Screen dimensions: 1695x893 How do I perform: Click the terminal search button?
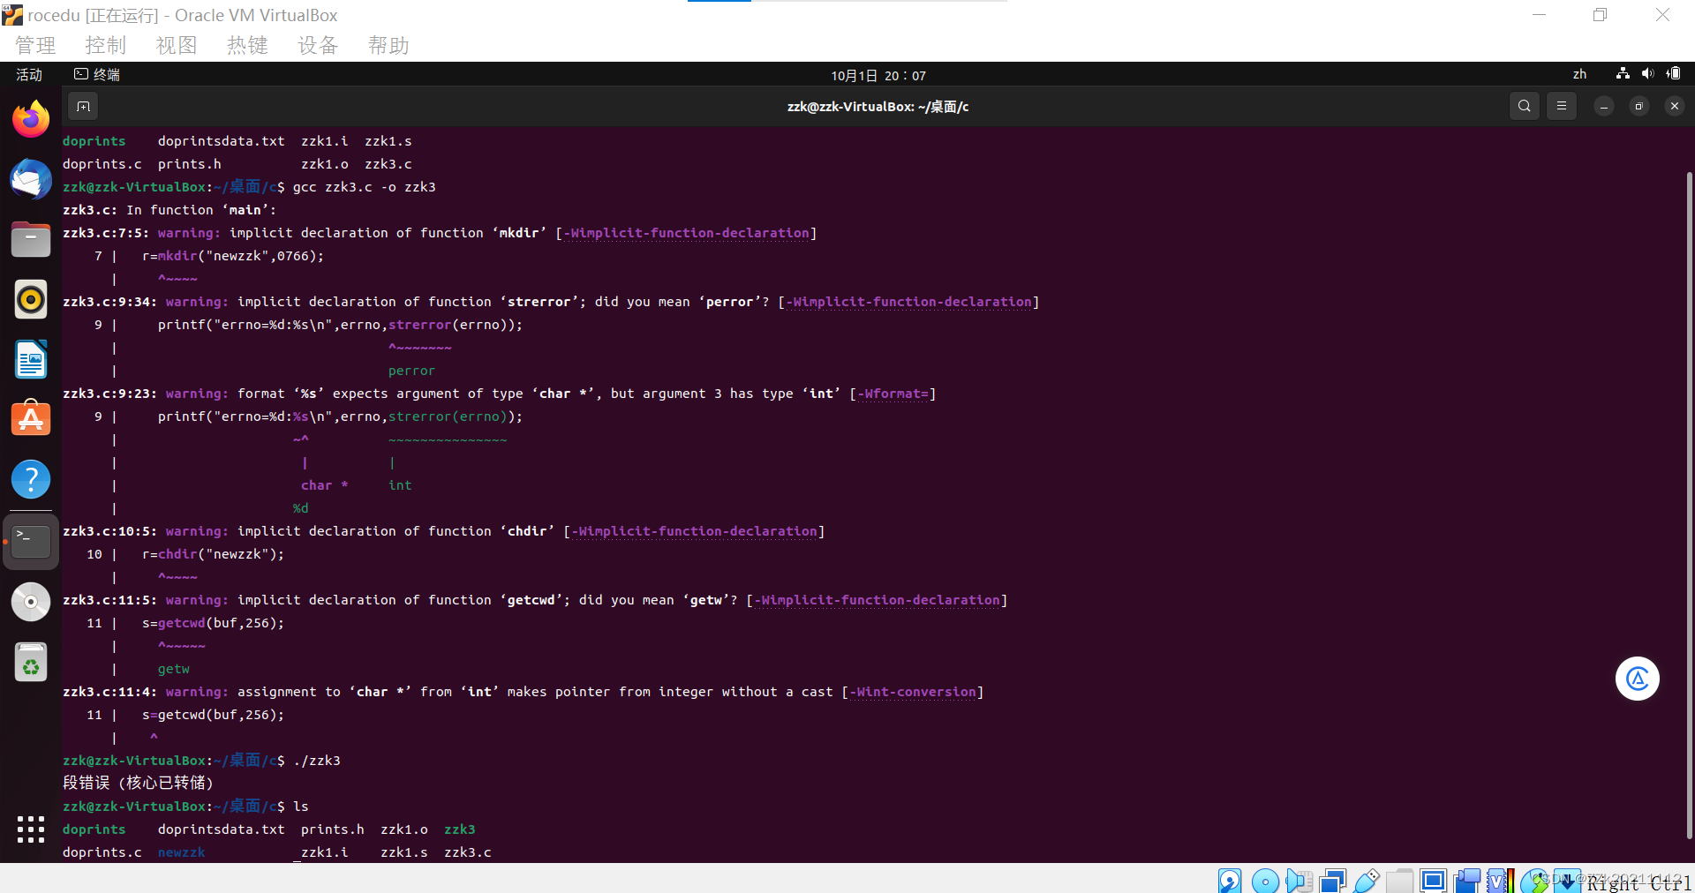(1524, 106)
